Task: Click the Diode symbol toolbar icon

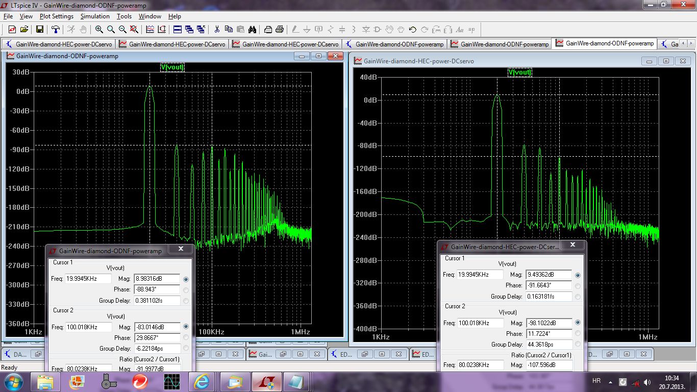Action: (366, 30)
